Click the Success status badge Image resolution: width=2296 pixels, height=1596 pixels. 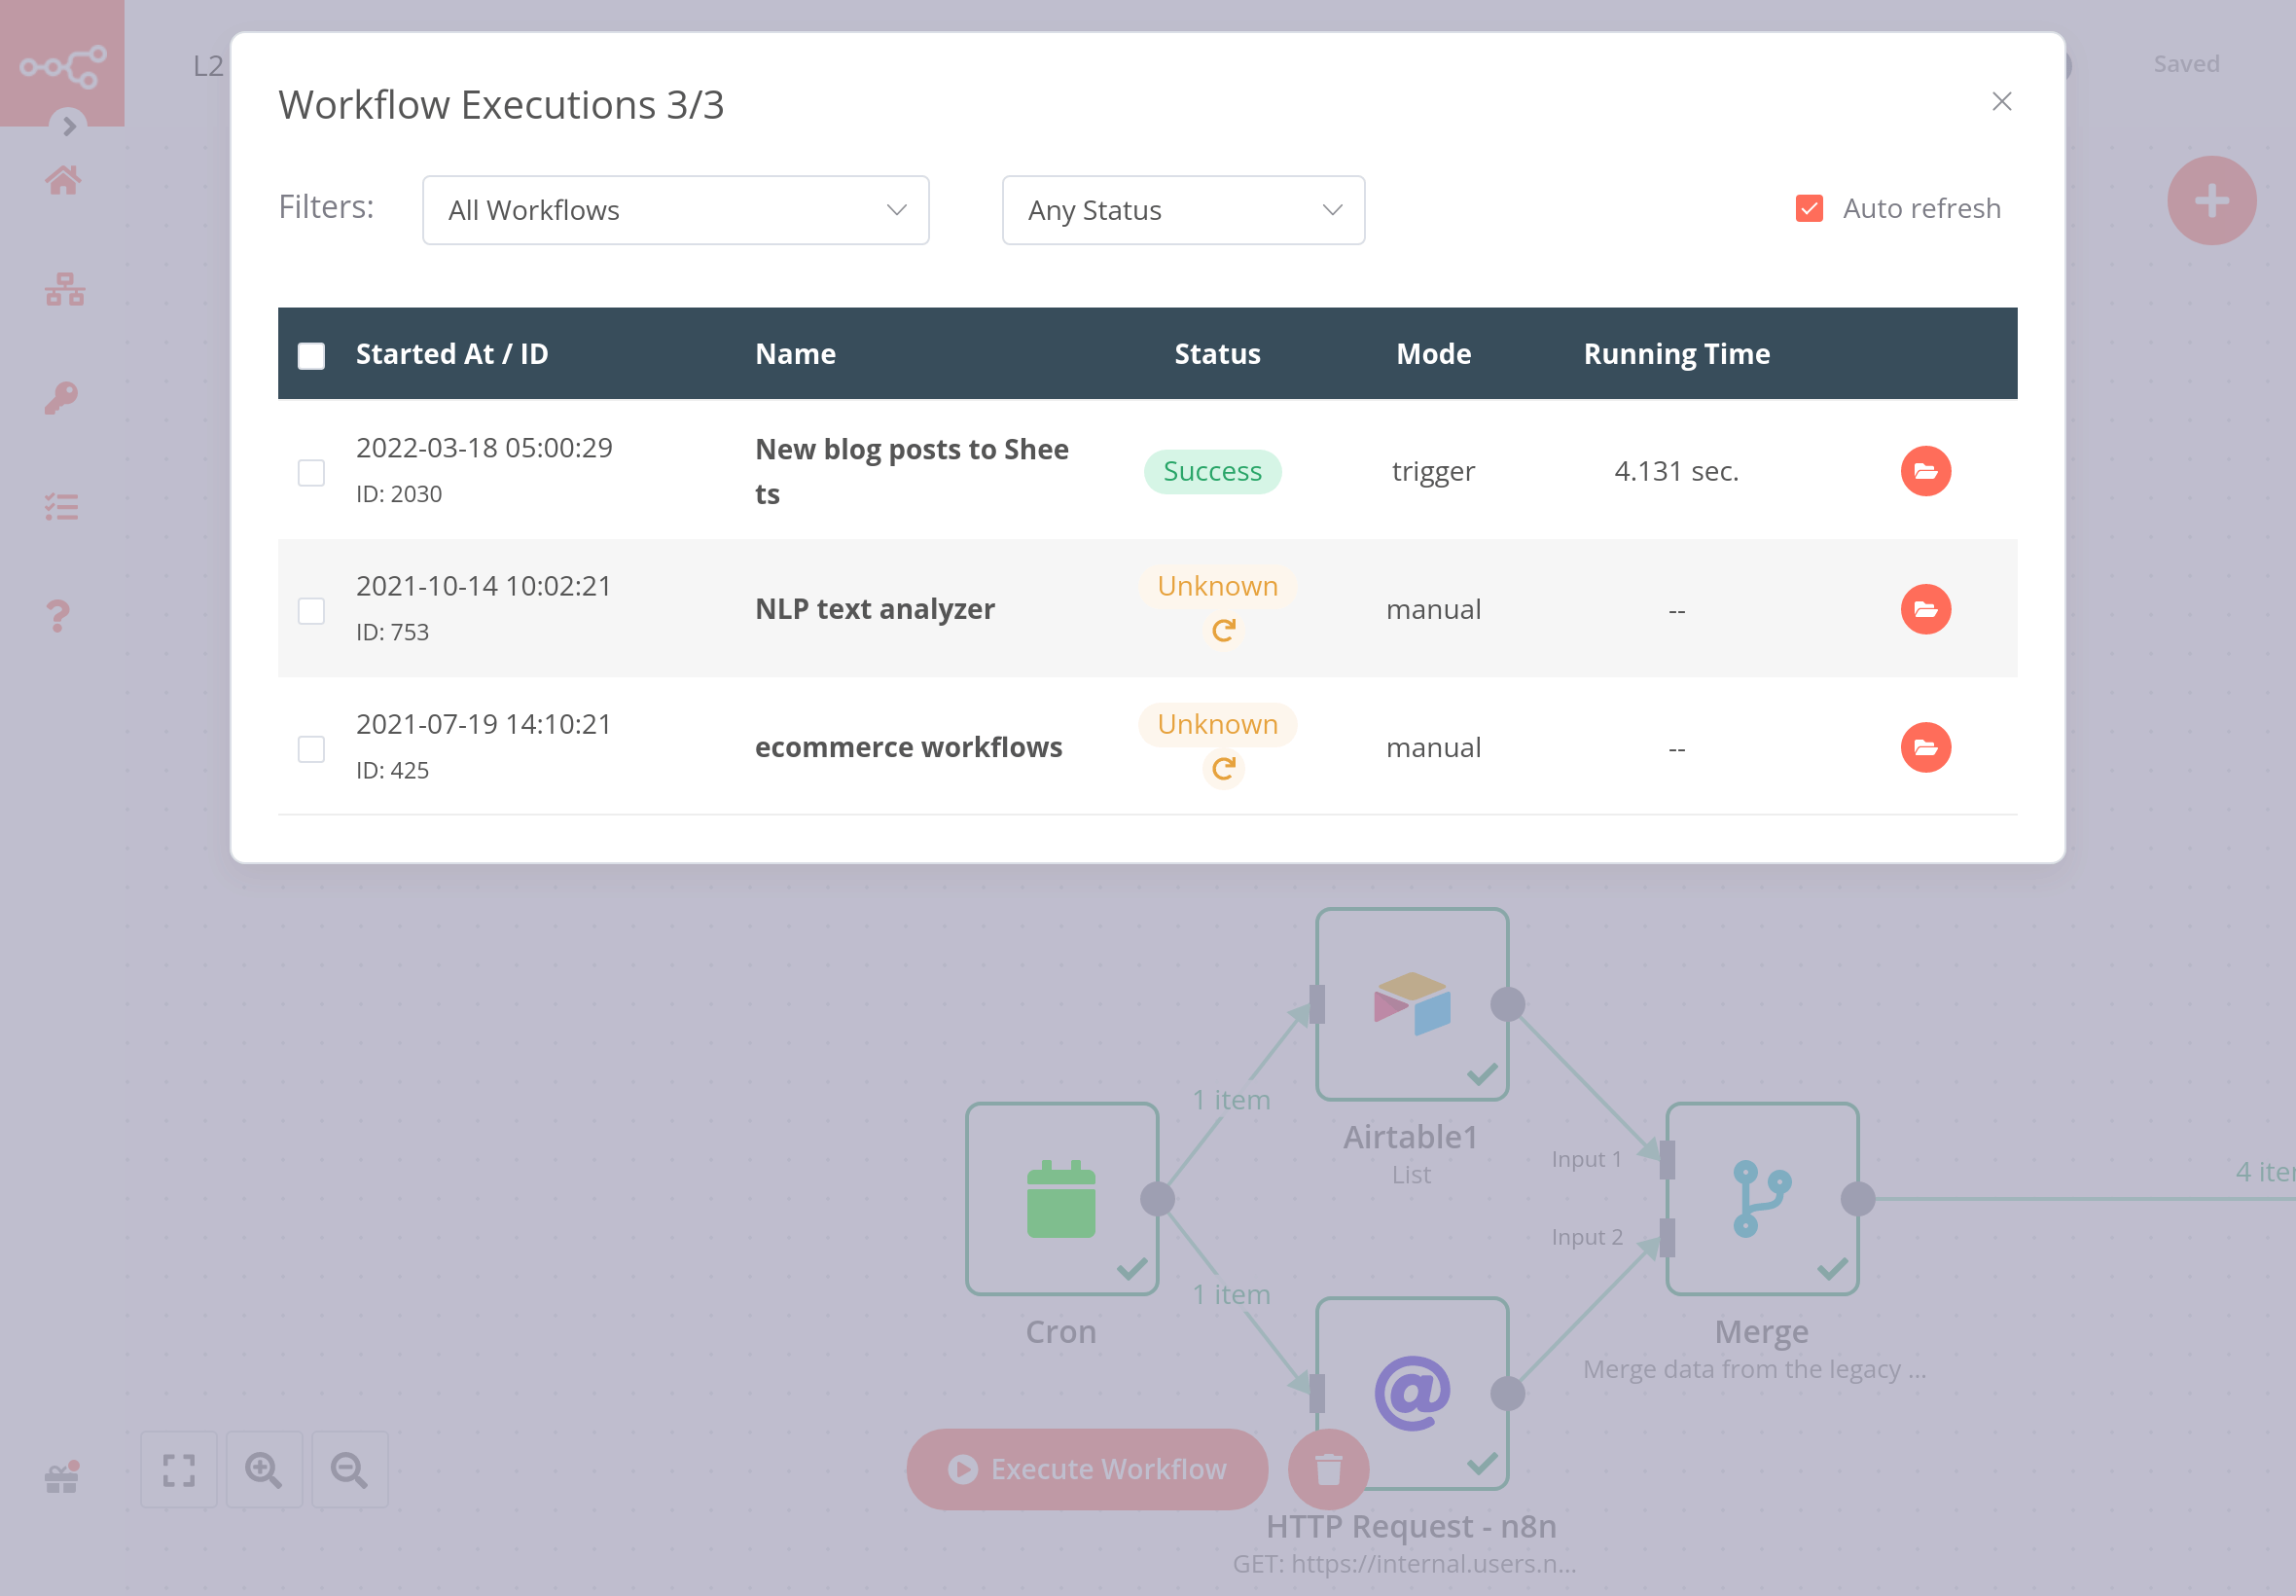click(x=1211, y=471)
